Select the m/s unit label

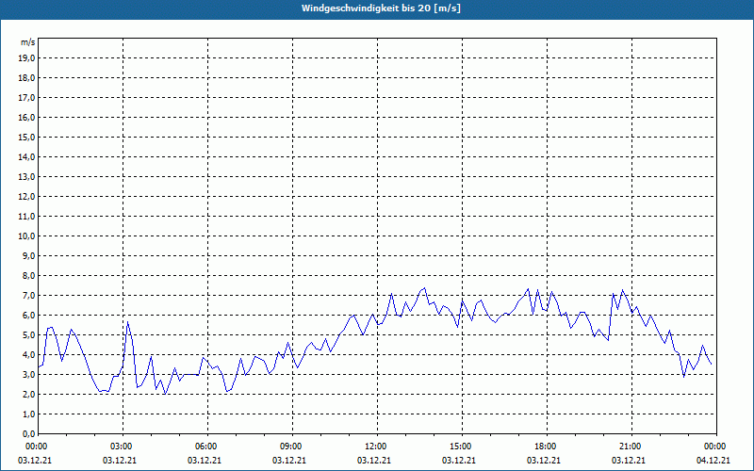tap(28, 42)
